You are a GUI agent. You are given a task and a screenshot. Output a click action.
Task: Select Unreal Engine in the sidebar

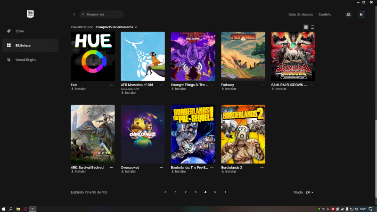[x=25, y=60]
